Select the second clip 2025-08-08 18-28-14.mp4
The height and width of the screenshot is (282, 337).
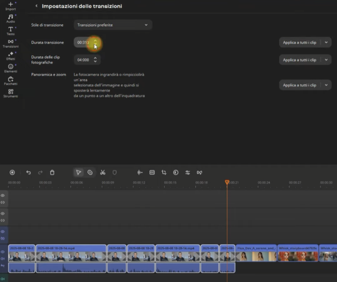point(71,253)
